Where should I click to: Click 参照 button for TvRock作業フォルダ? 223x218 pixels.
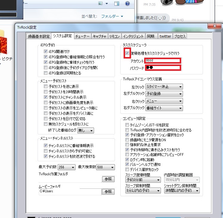coord(108,179)
